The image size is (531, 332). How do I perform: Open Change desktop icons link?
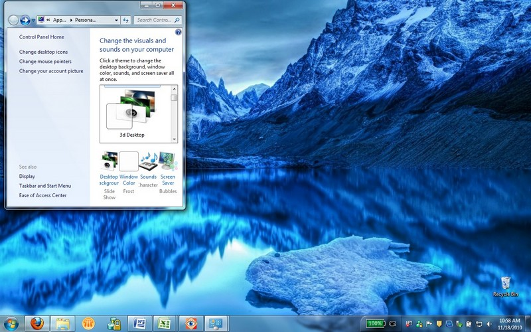tap(43, 52)
